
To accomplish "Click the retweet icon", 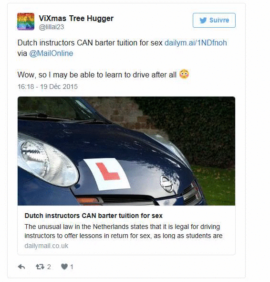I will 40,267.
